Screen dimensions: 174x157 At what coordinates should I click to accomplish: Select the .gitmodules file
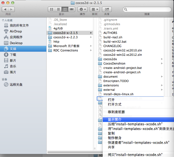(131, 24)
